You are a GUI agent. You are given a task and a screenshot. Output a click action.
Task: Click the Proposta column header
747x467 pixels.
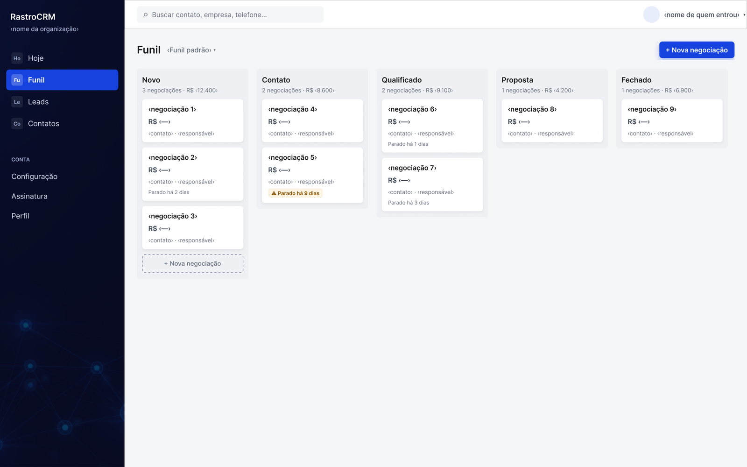(x=517, y=80)
